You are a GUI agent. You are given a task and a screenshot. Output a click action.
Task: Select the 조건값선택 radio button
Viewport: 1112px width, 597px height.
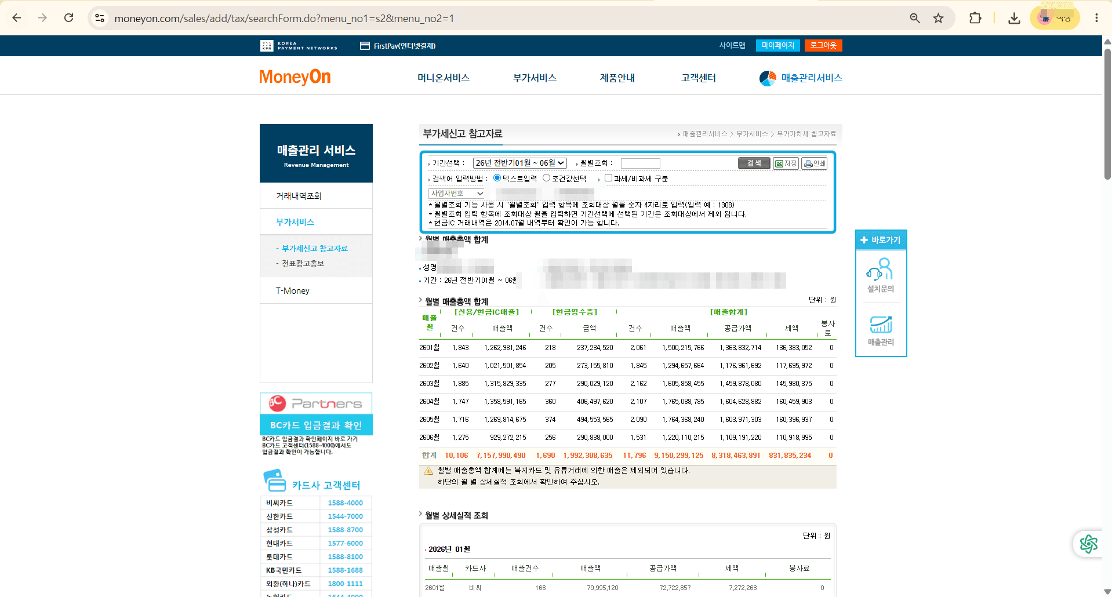(546, 178)
